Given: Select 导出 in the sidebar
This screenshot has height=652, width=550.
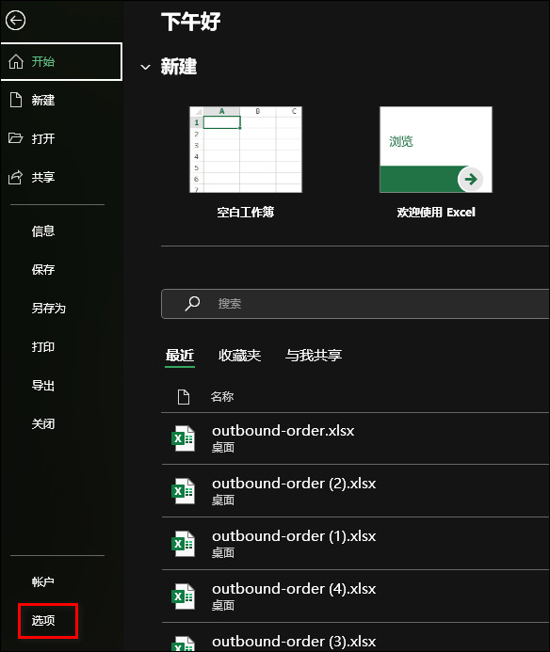Looking at the screenshot, I should tap(43, 386).
